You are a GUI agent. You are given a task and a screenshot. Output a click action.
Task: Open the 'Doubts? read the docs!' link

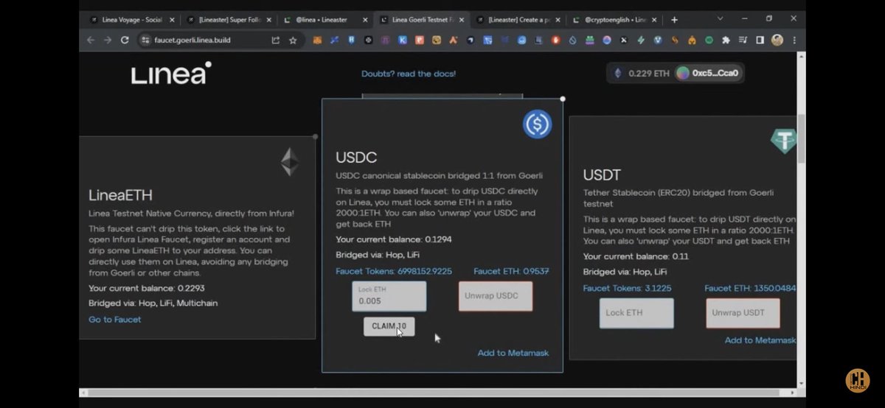(409, 74)
